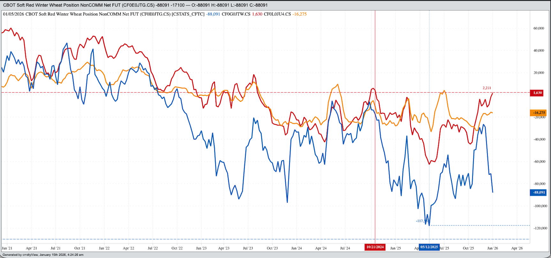Select the red 1,630 price tag

click(x=538, y=93)
